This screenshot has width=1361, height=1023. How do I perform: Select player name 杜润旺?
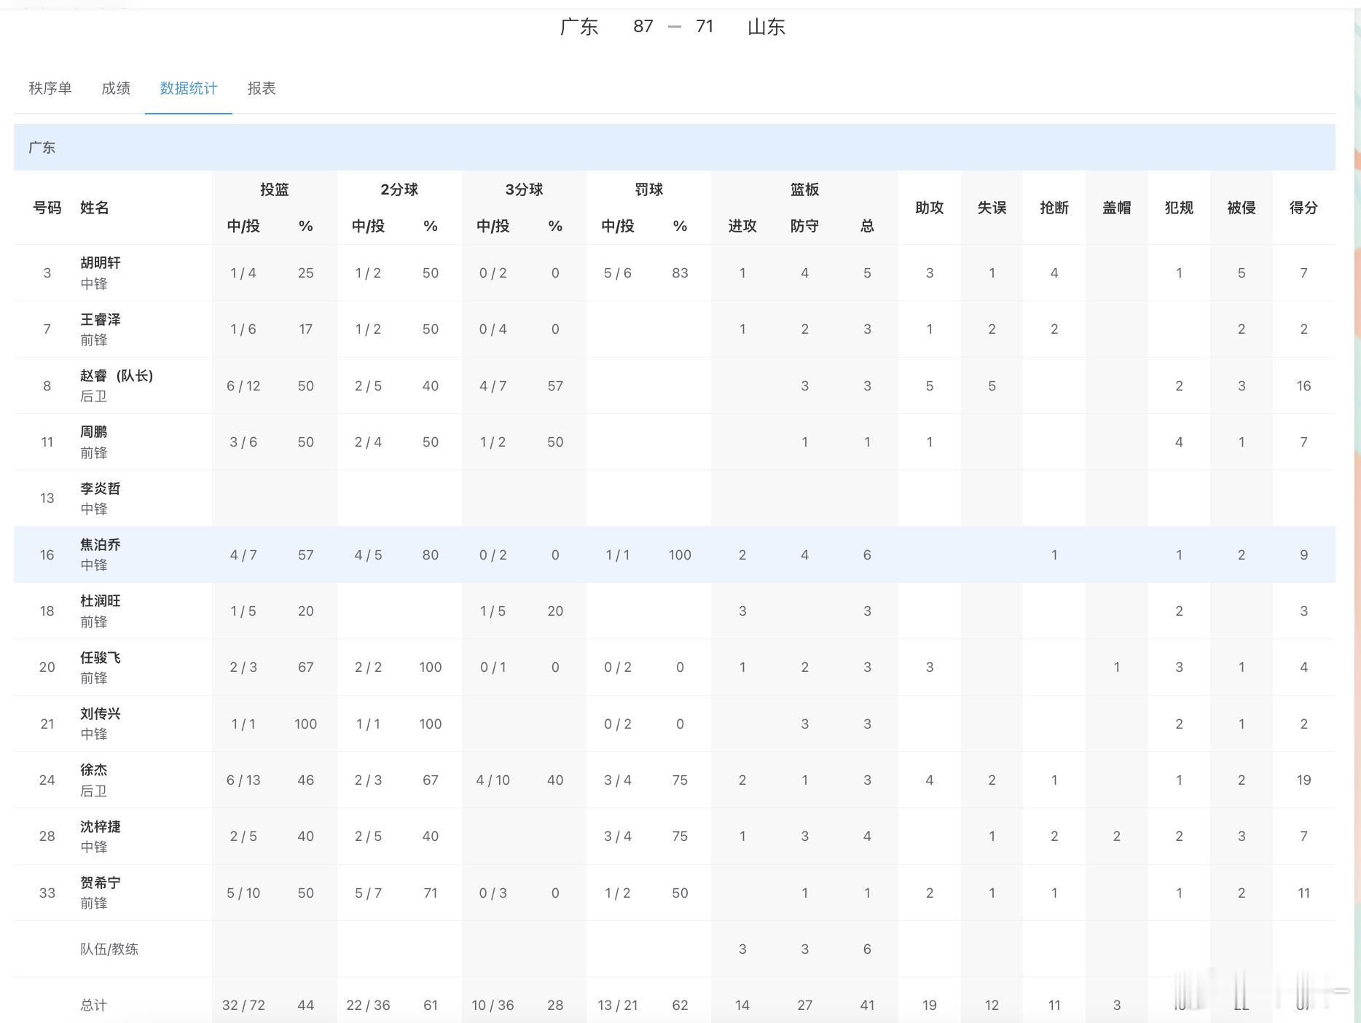click(x=101, y=600)
